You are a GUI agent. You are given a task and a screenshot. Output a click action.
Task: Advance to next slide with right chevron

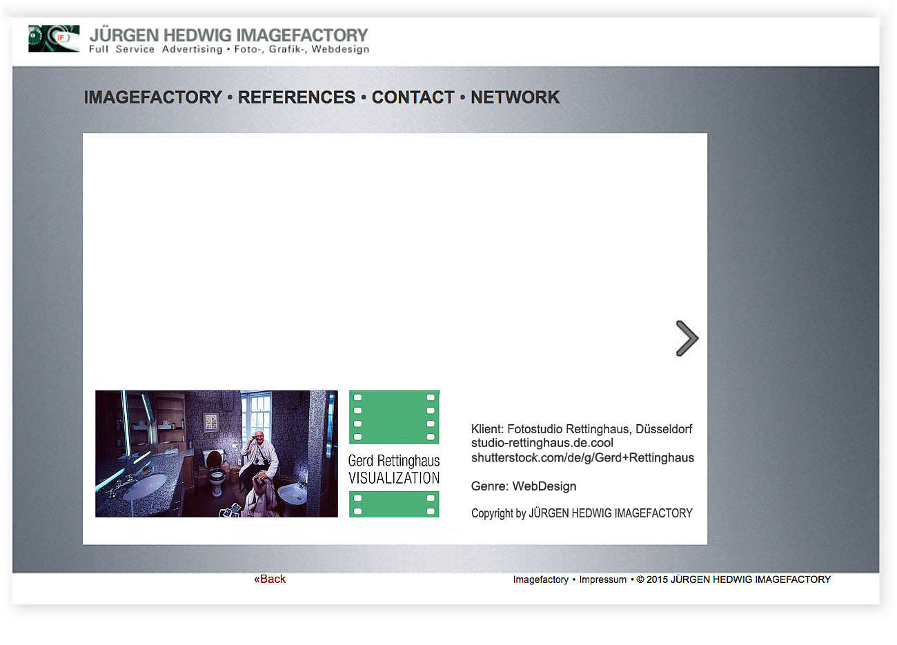click(687, 338)
